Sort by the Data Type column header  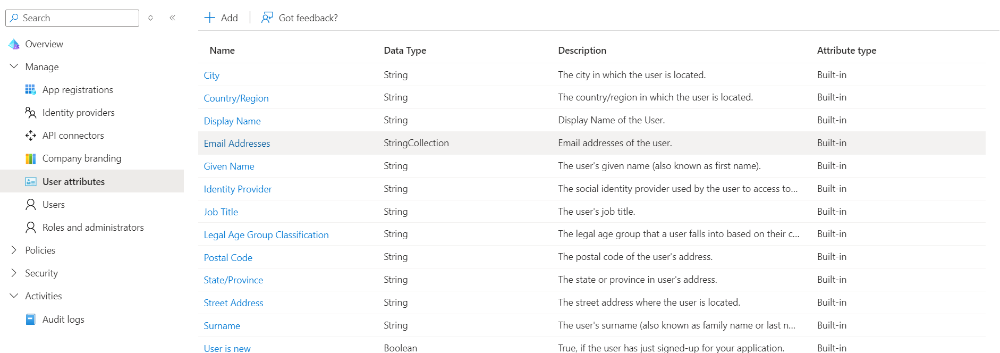pyautogui.click(x=405, y=51)
